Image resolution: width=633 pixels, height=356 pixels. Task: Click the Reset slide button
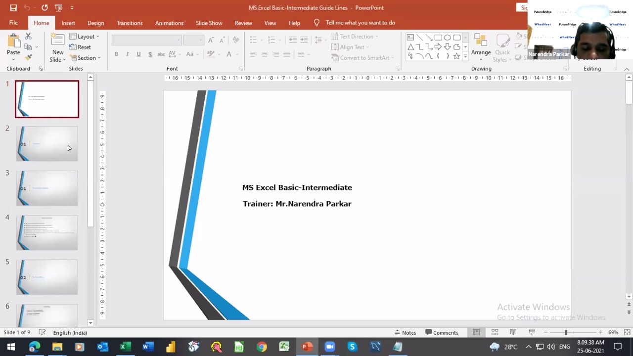(80, 47)
